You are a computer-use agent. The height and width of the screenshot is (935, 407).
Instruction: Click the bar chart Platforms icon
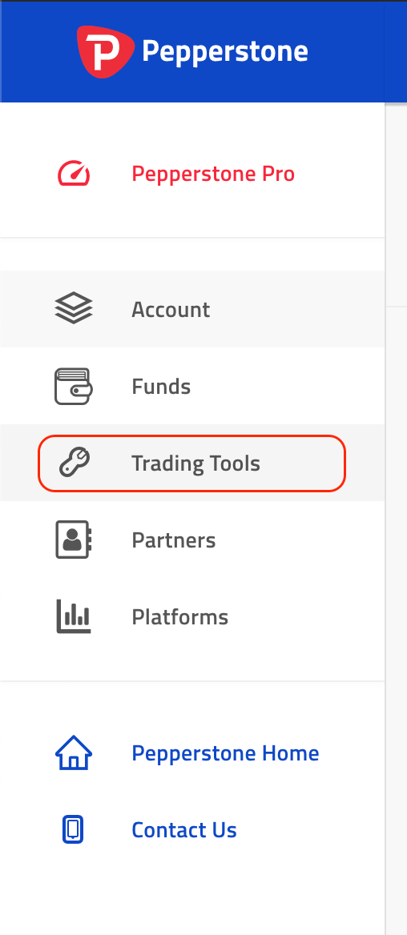point(74,616)
